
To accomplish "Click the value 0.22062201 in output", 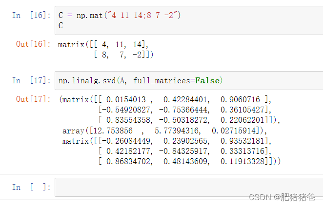I will pos(242,120).
